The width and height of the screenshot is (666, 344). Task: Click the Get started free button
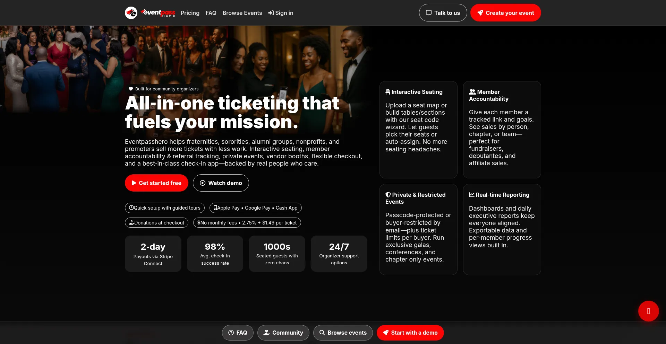click(156, 183)
